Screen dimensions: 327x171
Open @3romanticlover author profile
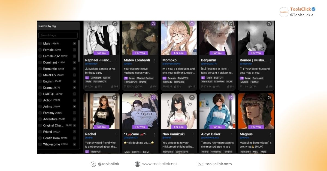tap(171, 64)
